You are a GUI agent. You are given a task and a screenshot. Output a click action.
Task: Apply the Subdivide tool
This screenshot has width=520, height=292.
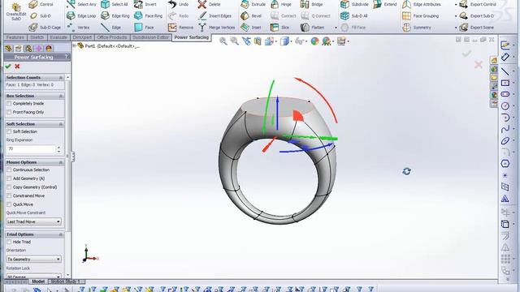pyautogui.click(x=354, y=4)
